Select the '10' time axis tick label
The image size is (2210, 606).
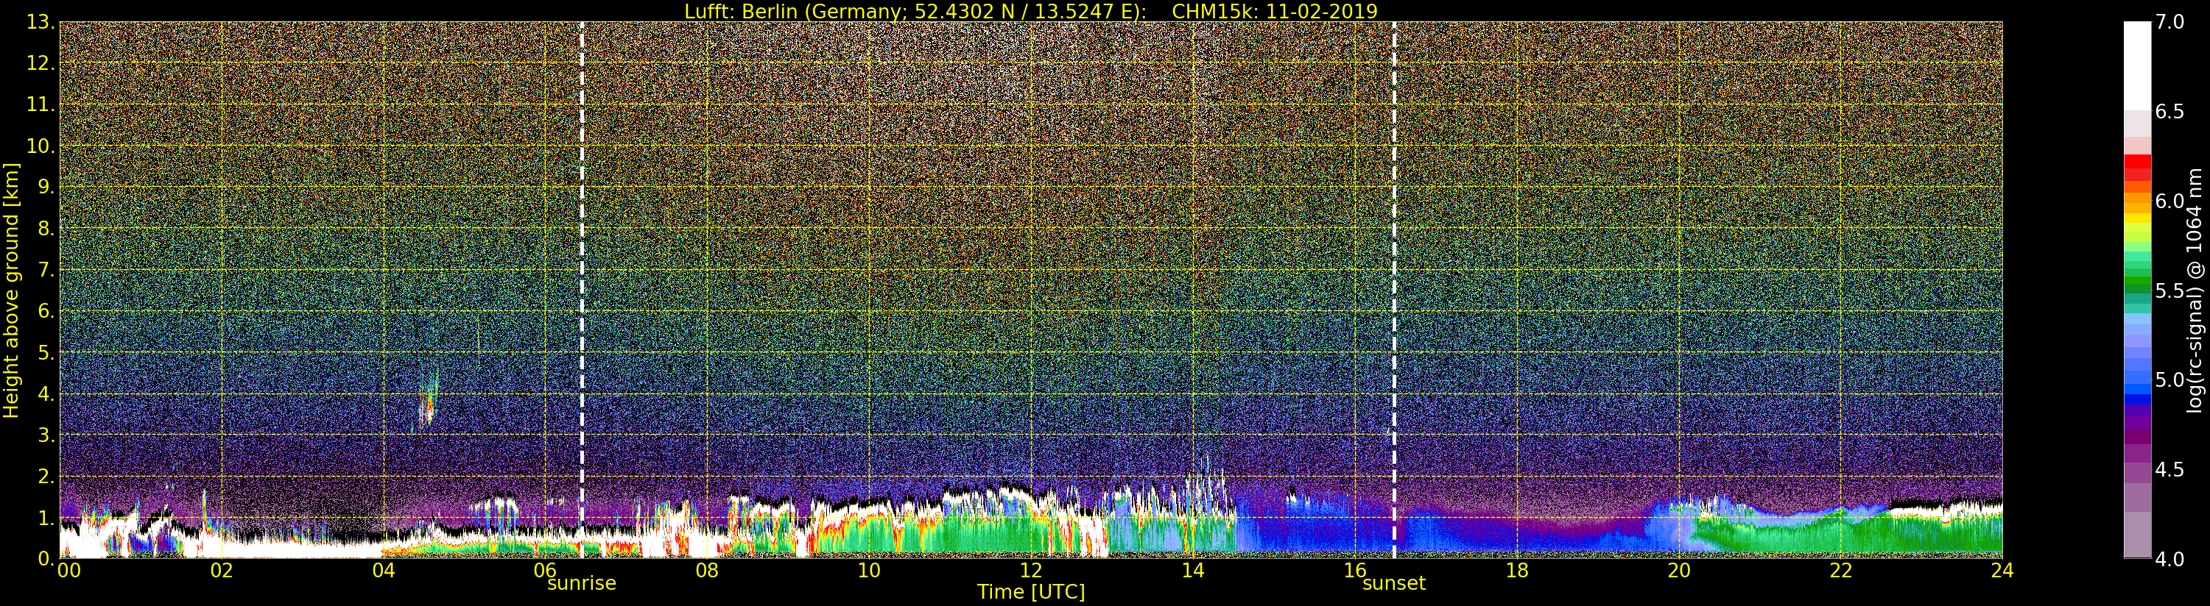(869, 570)
